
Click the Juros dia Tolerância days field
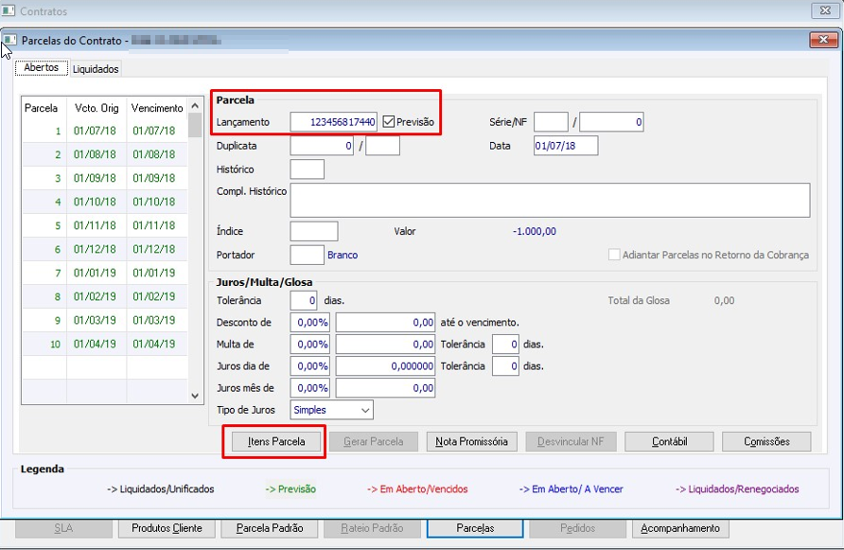tap(505, 366)
